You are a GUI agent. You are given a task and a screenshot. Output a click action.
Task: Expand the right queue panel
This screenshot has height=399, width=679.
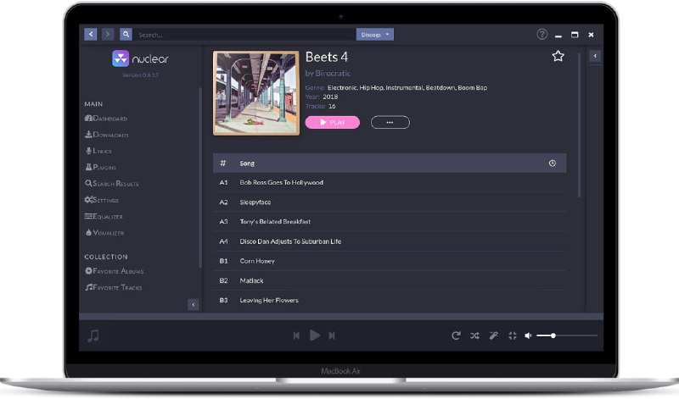[x=595, y=56]
